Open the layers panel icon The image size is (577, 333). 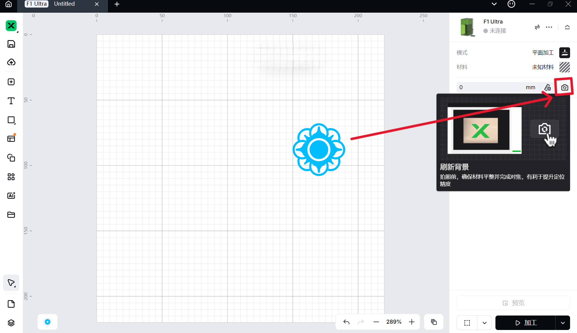point(11,323)
